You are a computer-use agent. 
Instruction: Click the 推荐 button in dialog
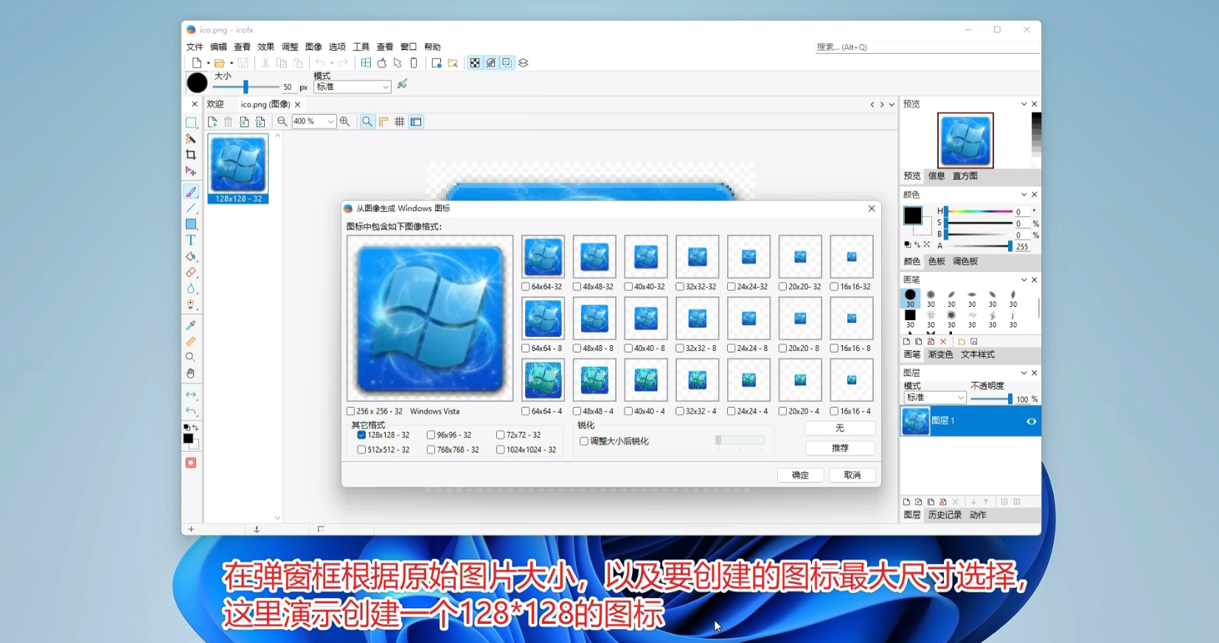840,448
